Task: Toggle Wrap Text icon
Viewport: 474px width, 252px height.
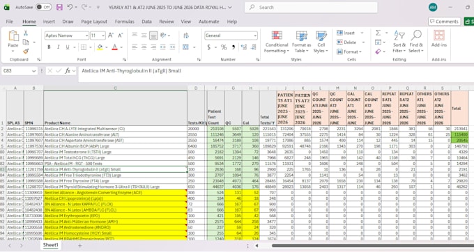Action: click(x=186, y=36)
